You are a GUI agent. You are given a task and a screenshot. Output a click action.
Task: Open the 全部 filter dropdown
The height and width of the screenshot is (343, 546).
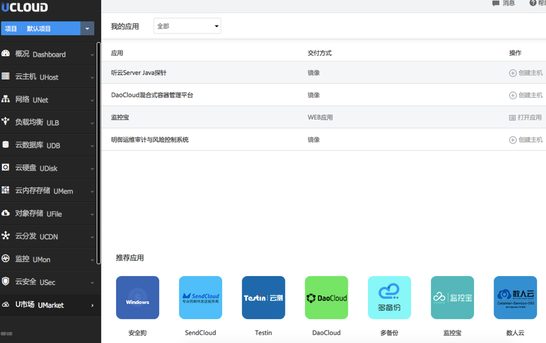pyautogui.click(x=187, y=26)
